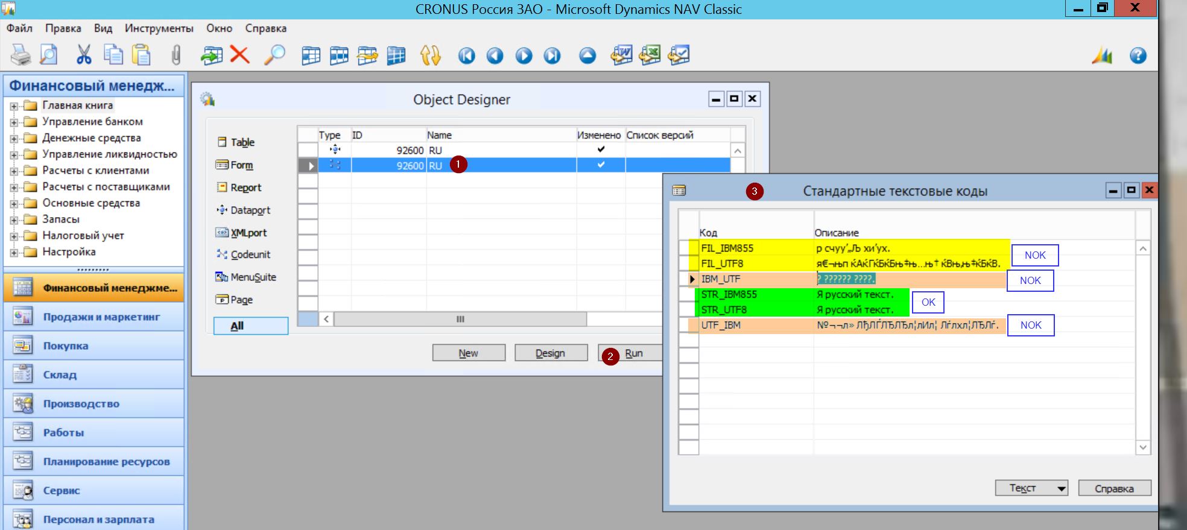Screen dimensions: 1187x530
Task: Click the Copy icon in toolbar
Action: (113, 55)
